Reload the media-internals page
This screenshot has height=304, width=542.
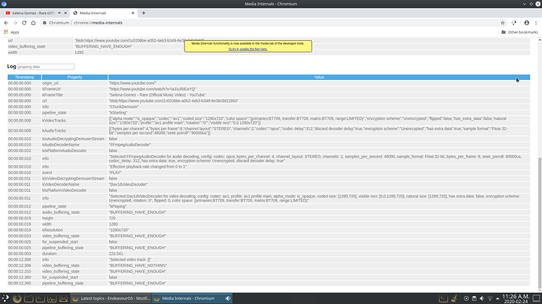24,23
